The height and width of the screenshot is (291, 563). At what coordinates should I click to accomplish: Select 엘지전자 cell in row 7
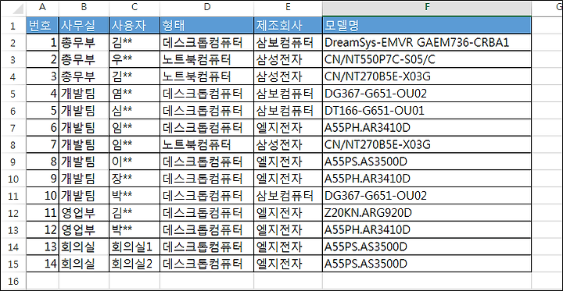pyautogui.click(x=288, y=128)
